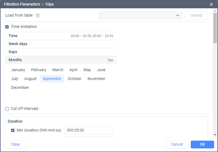
Task: Select March month
Action: (58, 70)
